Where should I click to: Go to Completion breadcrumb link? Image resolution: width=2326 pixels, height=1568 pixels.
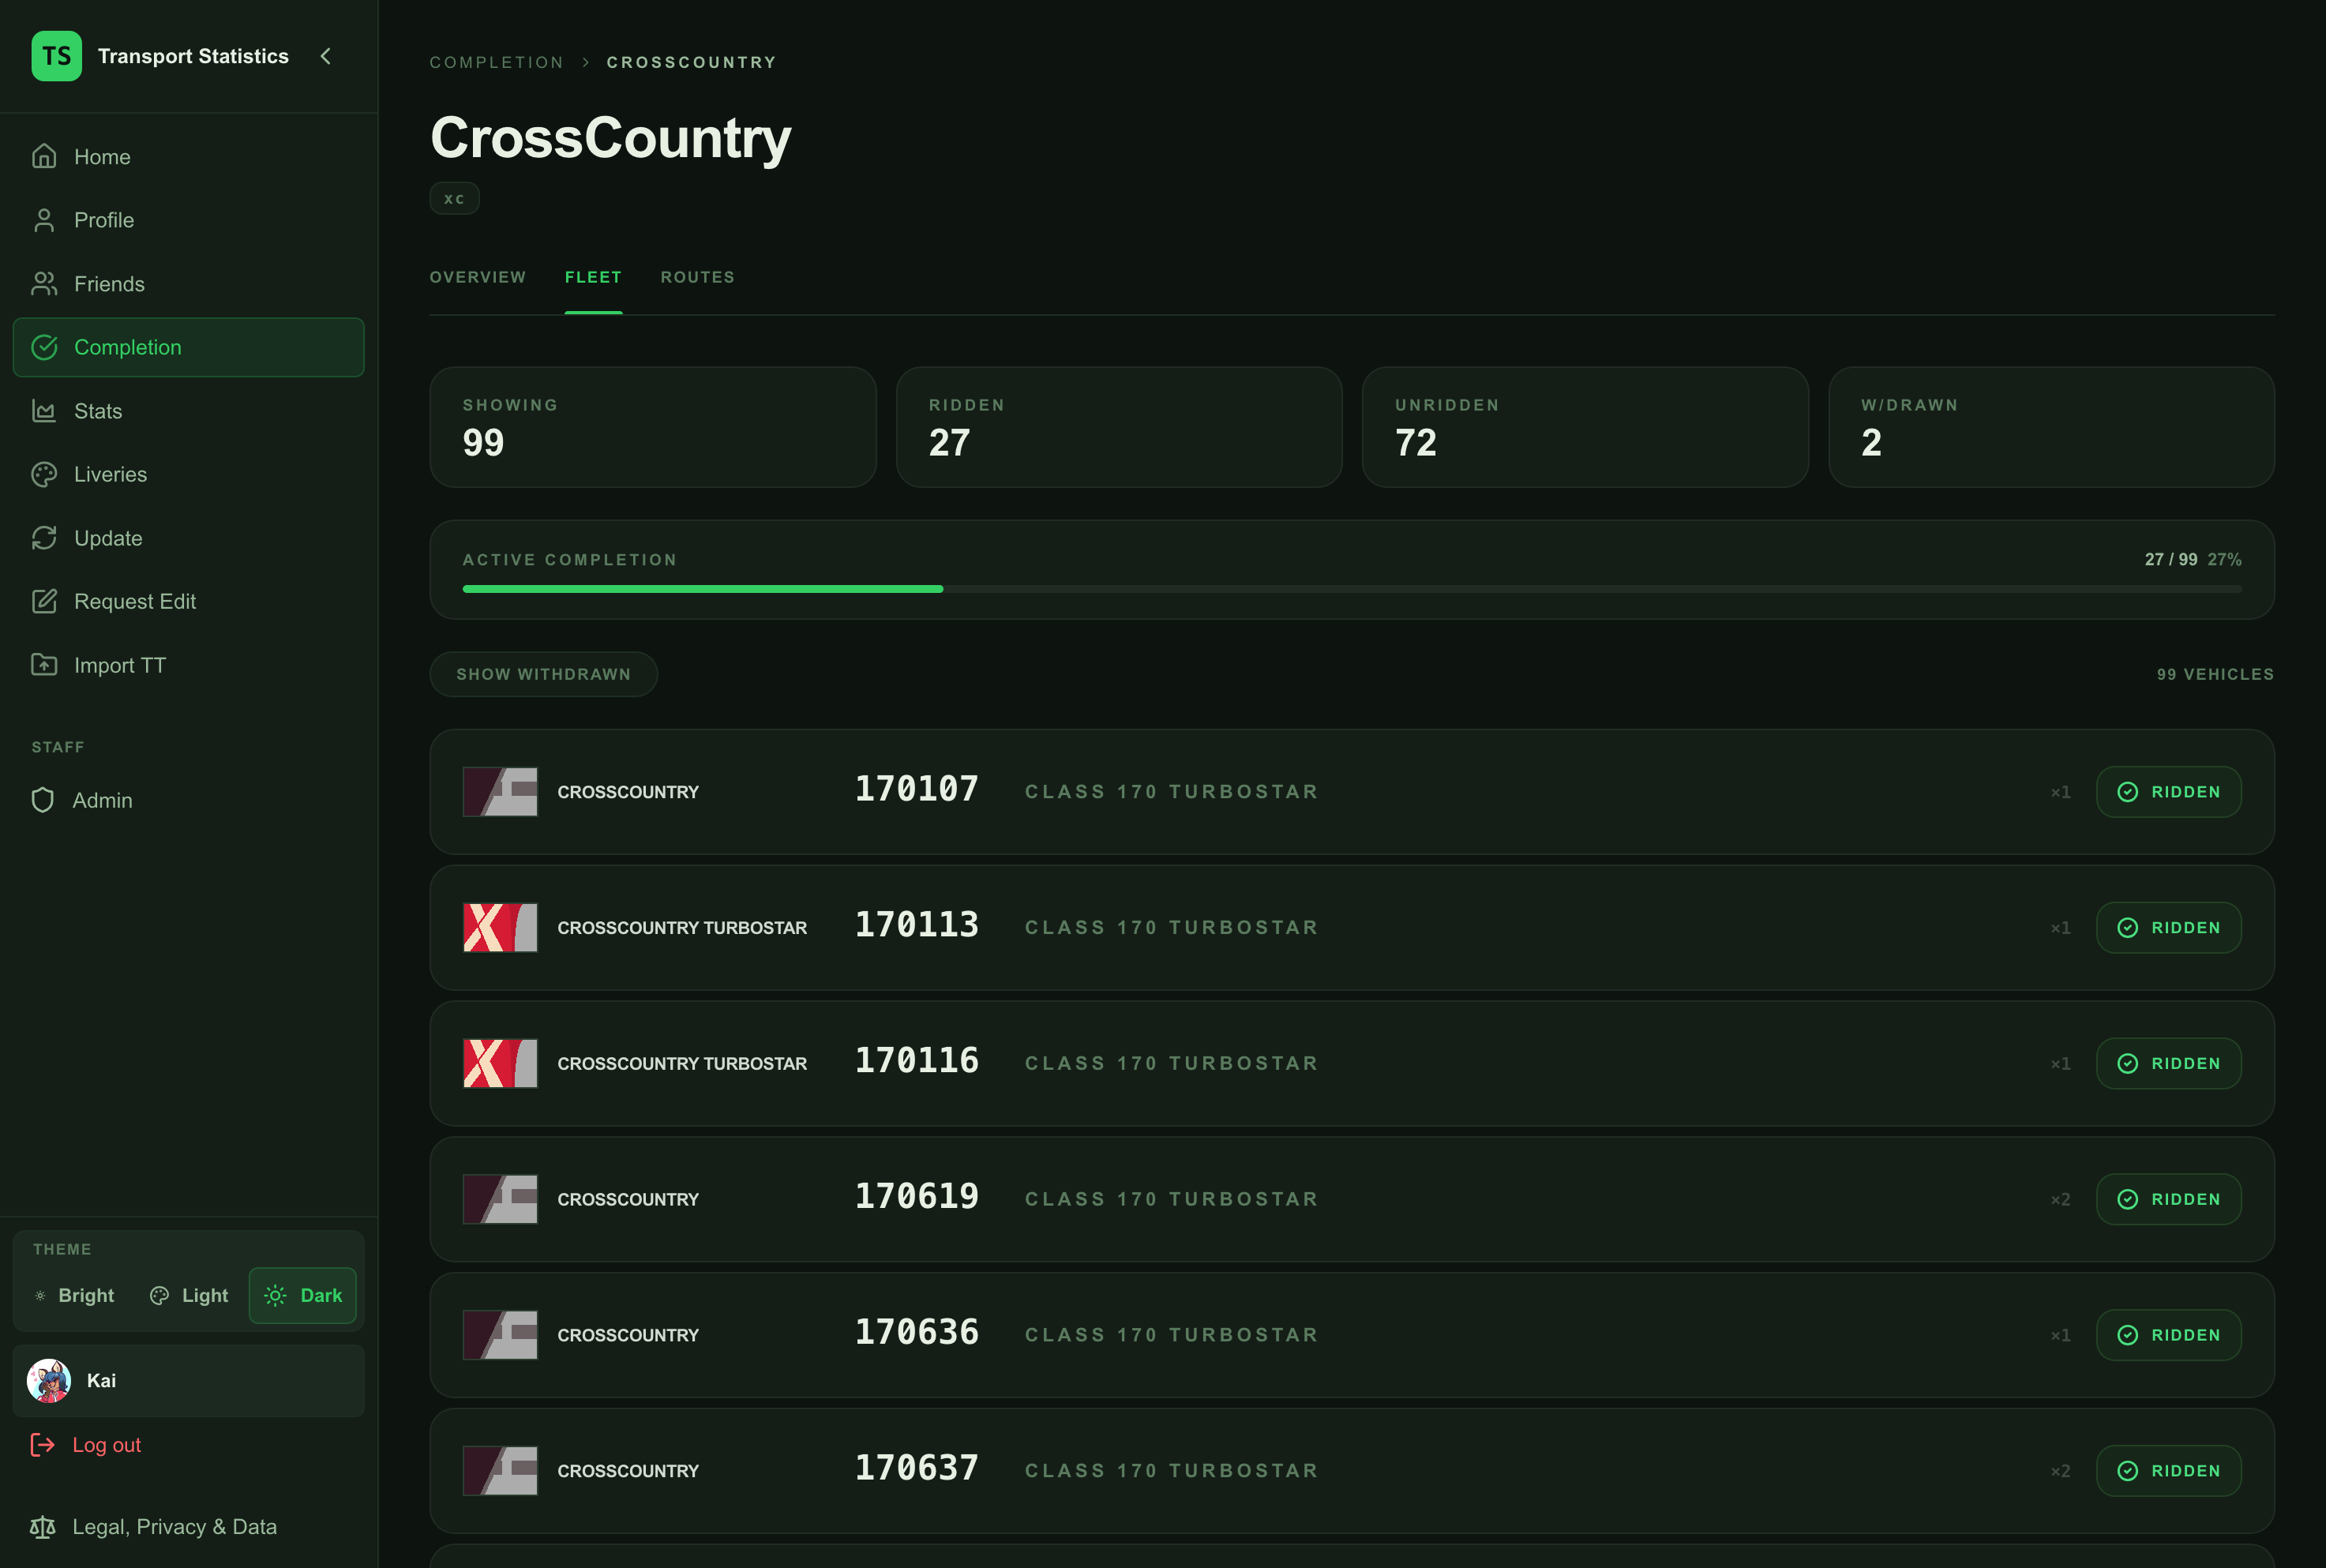[x=497, y=62]
